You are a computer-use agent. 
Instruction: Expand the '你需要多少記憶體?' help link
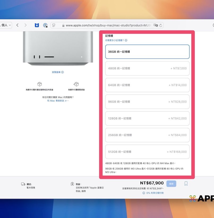116,40
